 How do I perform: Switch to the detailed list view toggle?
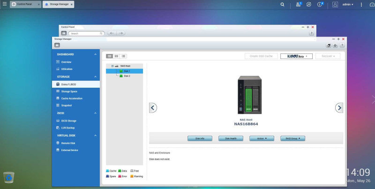(x=110, y=56)
